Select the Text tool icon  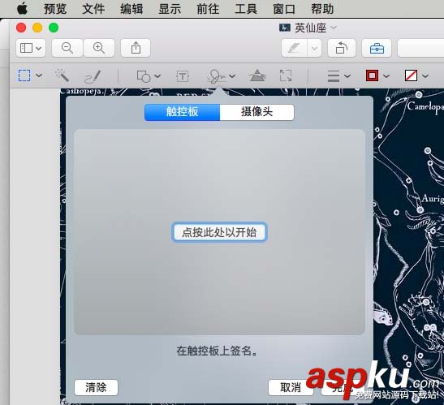183,76
